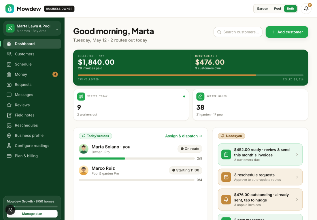
Task: Open Money page
Action: tap(32, 74)
